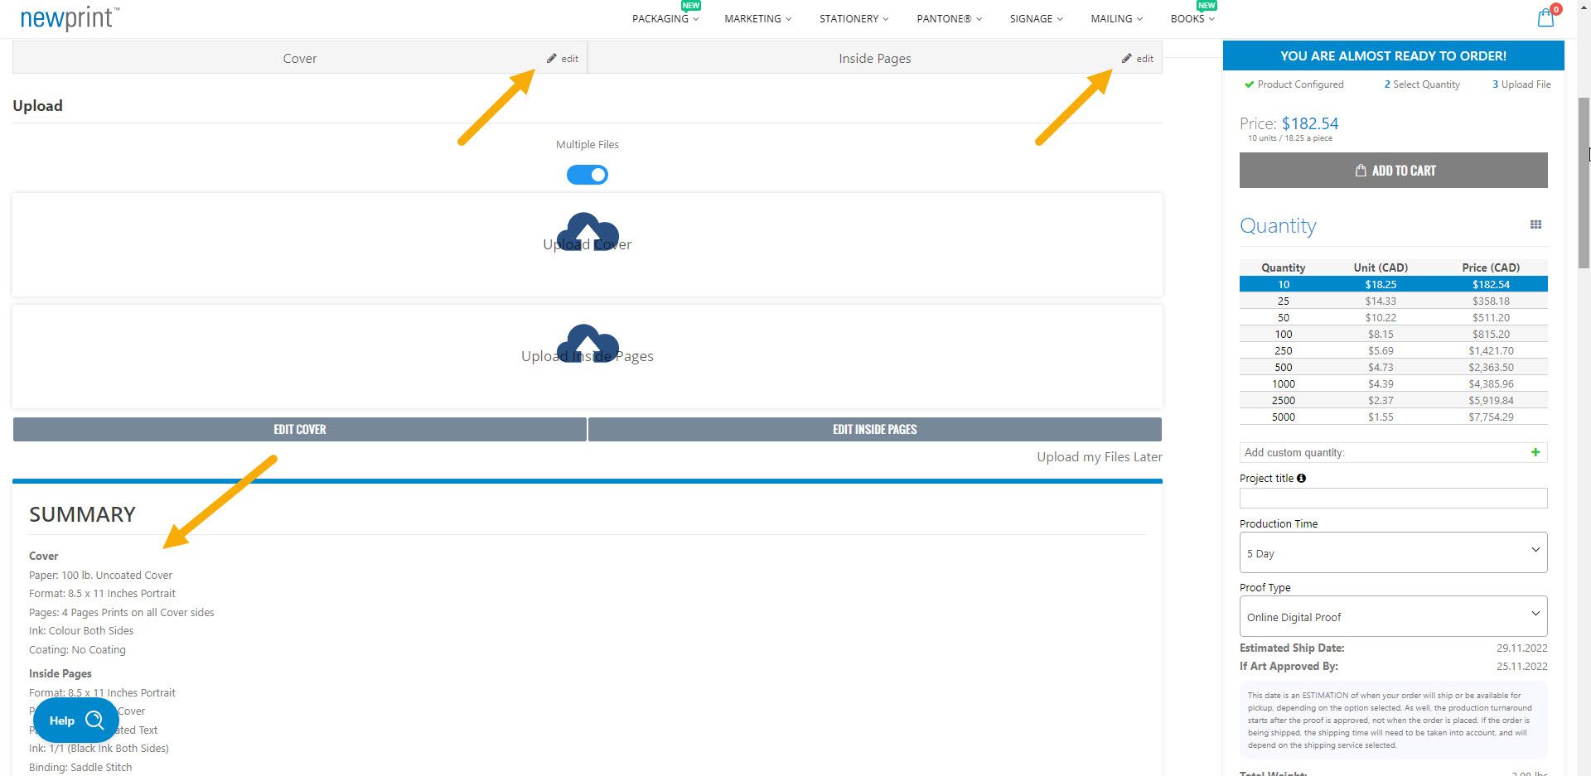The height and width of the screenshot is (776, 1591).
Task: Click the Upload my Files Later link
Action: click(x=1099, y=457)
